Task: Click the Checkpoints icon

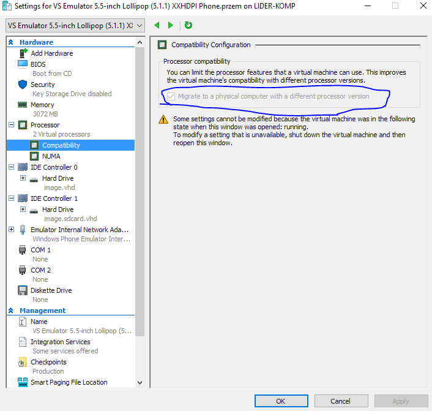Action: click(x=22, y=362)
